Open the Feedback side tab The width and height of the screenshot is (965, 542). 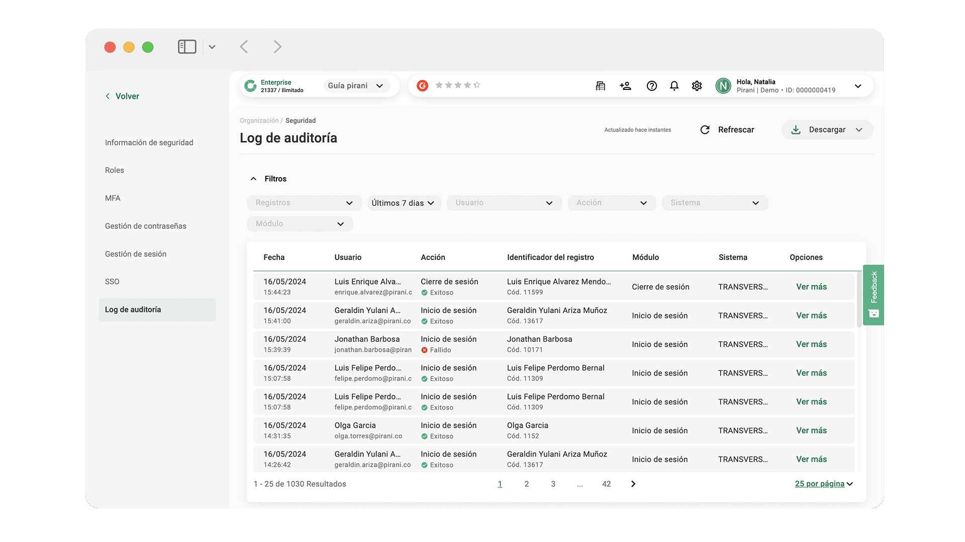tap(874, 295)
